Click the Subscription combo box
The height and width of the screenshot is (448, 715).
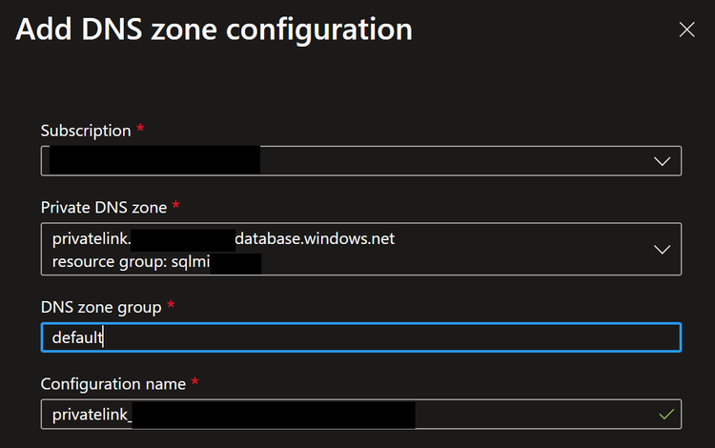coord(429,161)
